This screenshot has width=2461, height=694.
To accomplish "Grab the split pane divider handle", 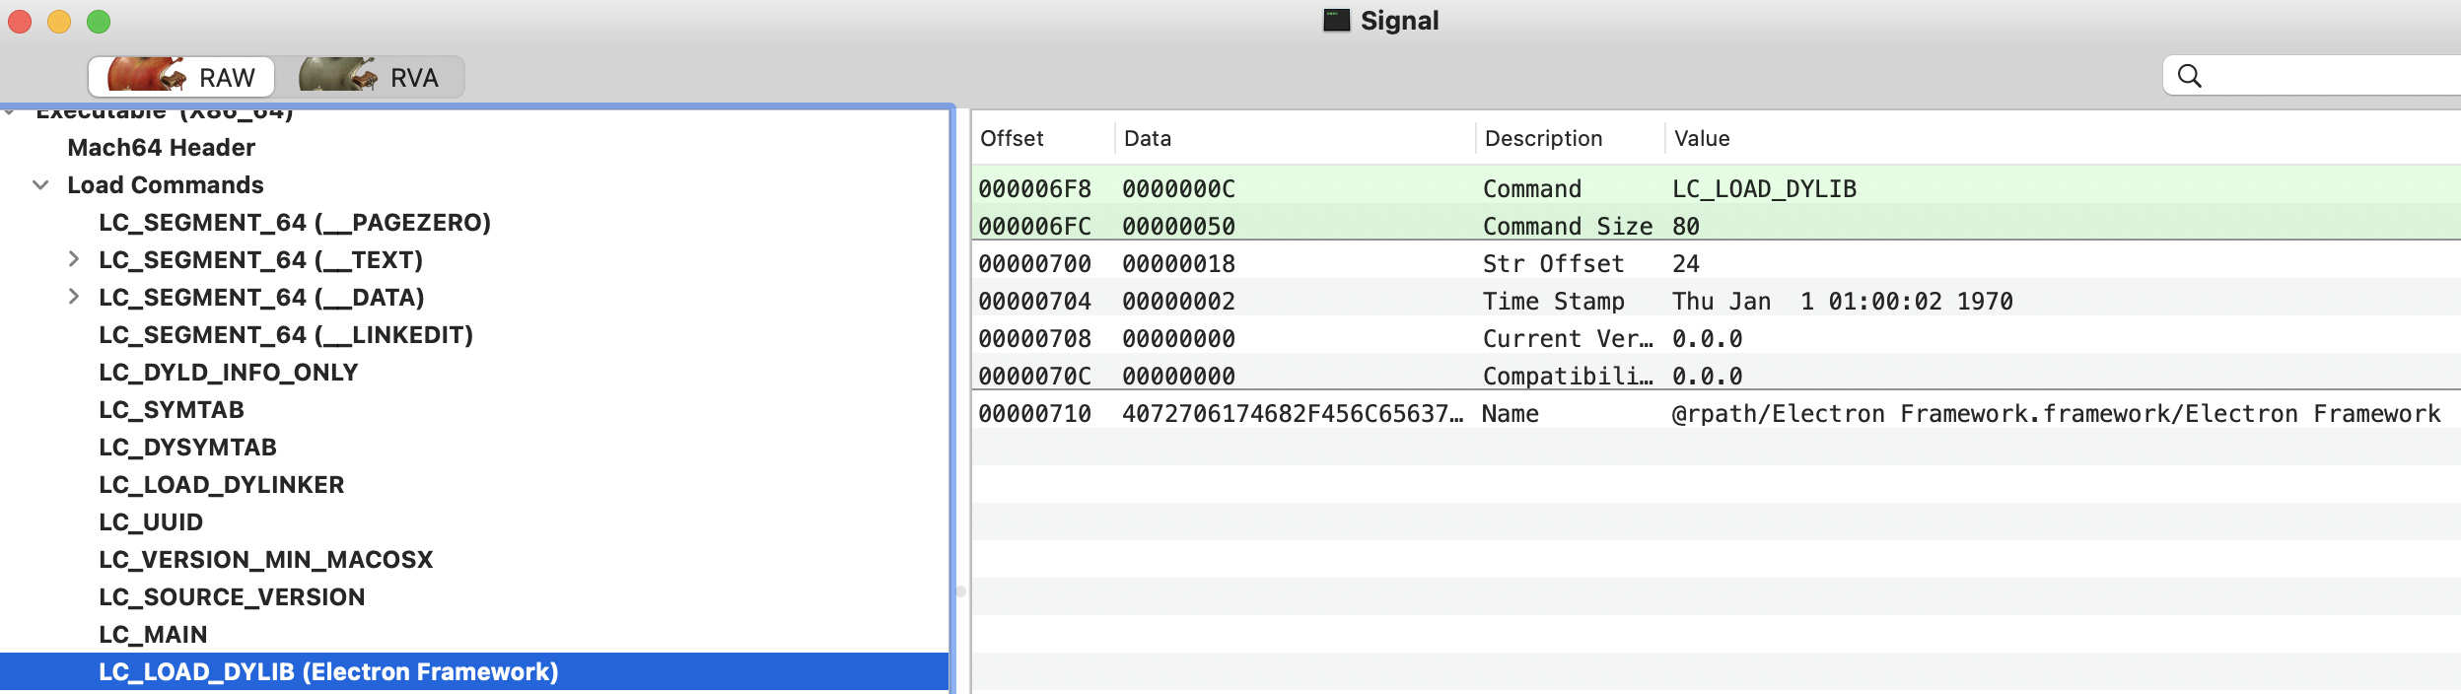I will (959, 591).
